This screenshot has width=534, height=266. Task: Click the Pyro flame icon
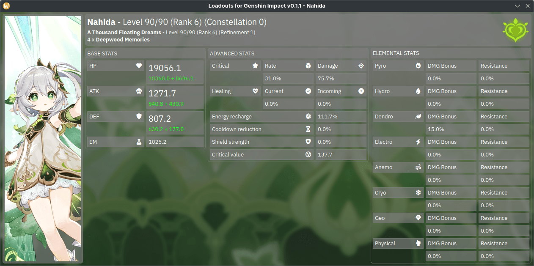pos(418,66)
